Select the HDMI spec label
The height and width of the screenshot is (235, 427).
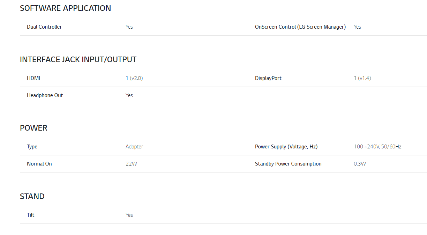(x=33, y=78)
